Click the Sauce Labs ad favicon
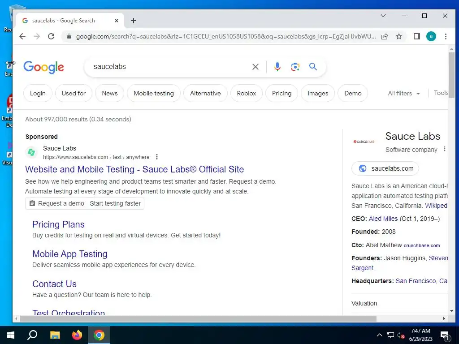The height and width of the screenshot is (344, 459). 31,152
